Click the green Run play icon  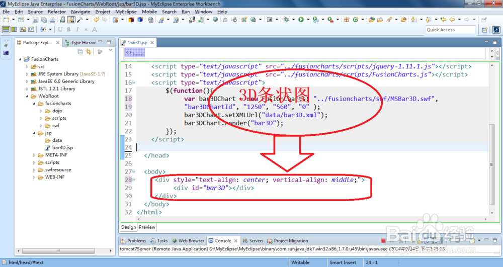pos(301,20)
